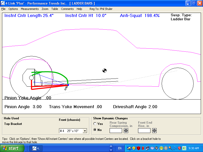This screenshot has width=203, height=152.
Task: Click the blue box drive tray icon
Action: [x=152, y=148]
